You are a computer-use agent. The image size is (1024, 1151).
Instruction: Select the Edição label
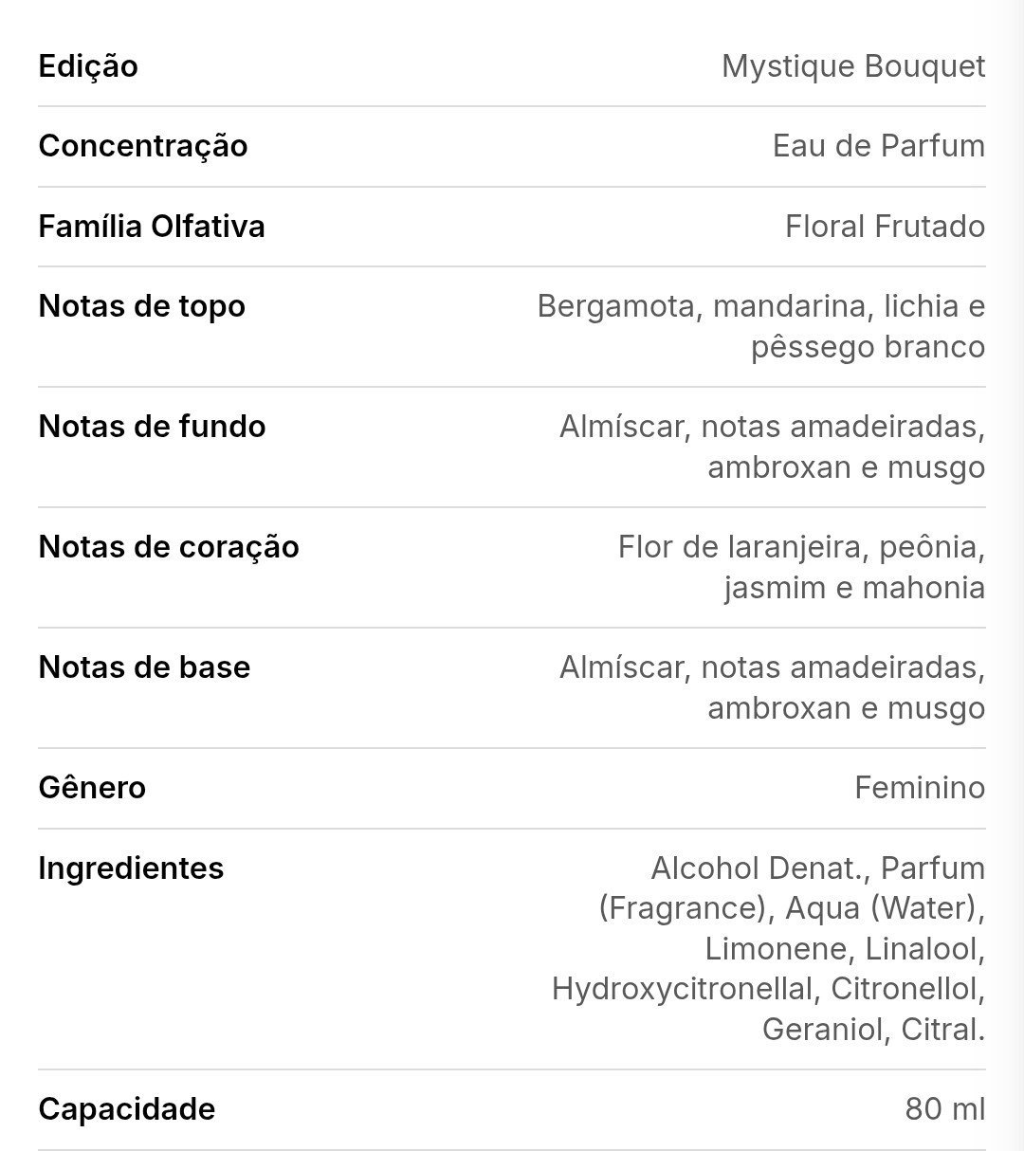[x=88, y=66]
